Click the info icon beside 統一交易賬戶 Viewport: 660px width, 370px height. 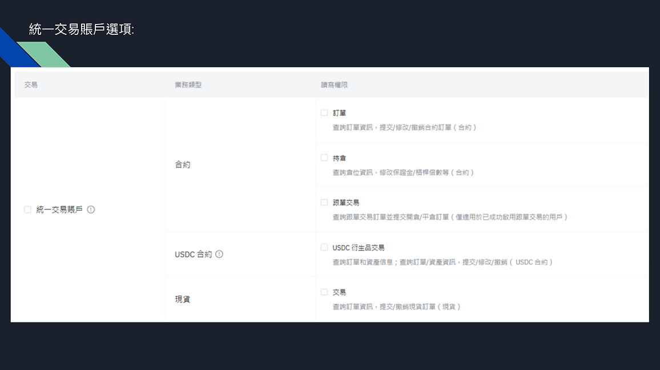(x=91, y=210)
